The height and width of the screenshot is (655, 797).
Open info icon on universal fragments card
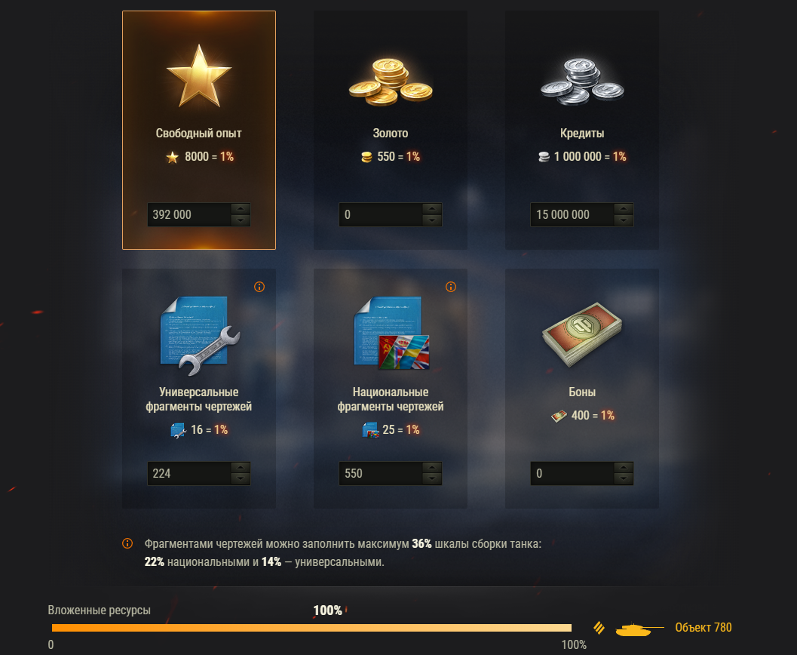tap(259, 287)
